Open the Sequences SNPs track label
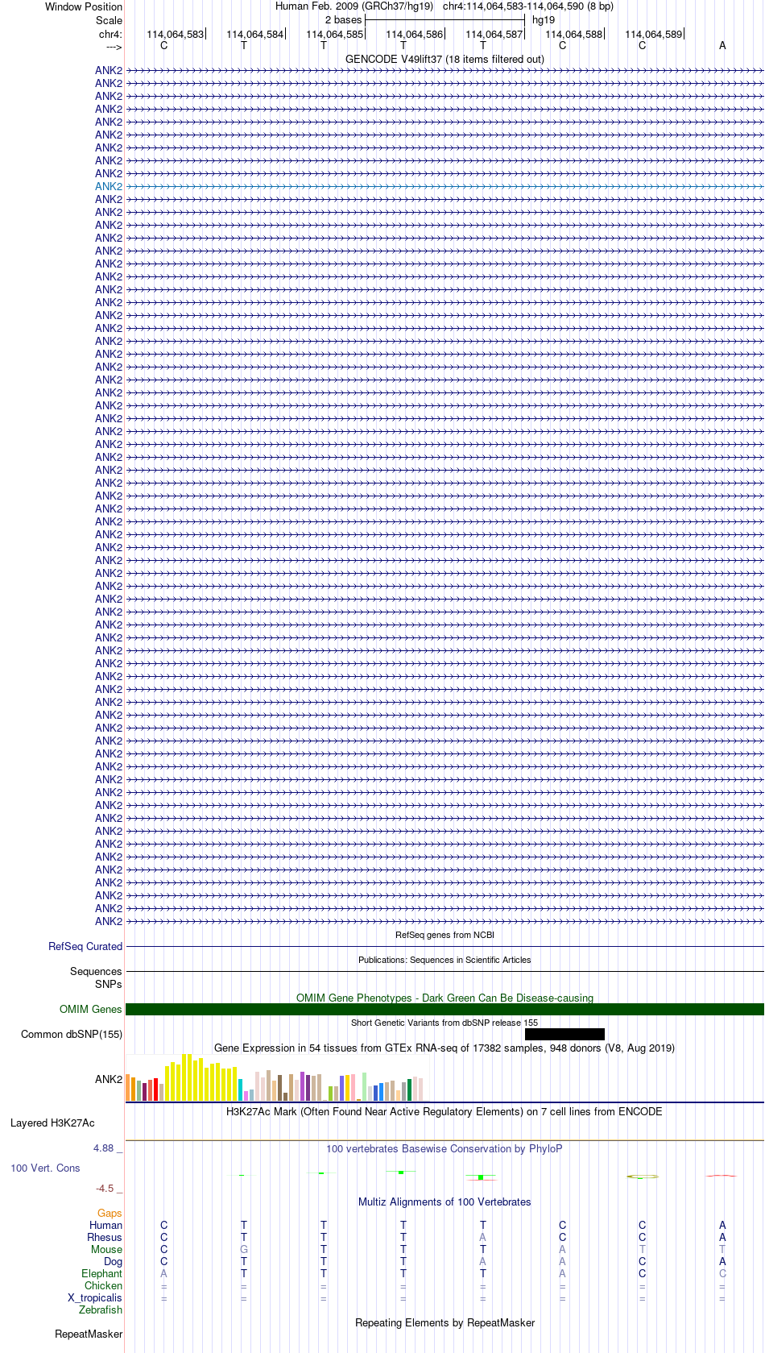765x1353 pixels. pos(96,977)
